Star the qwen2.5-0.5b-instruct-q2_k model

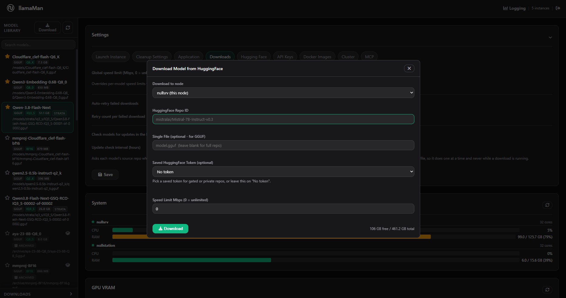click(x=7, y=173)
